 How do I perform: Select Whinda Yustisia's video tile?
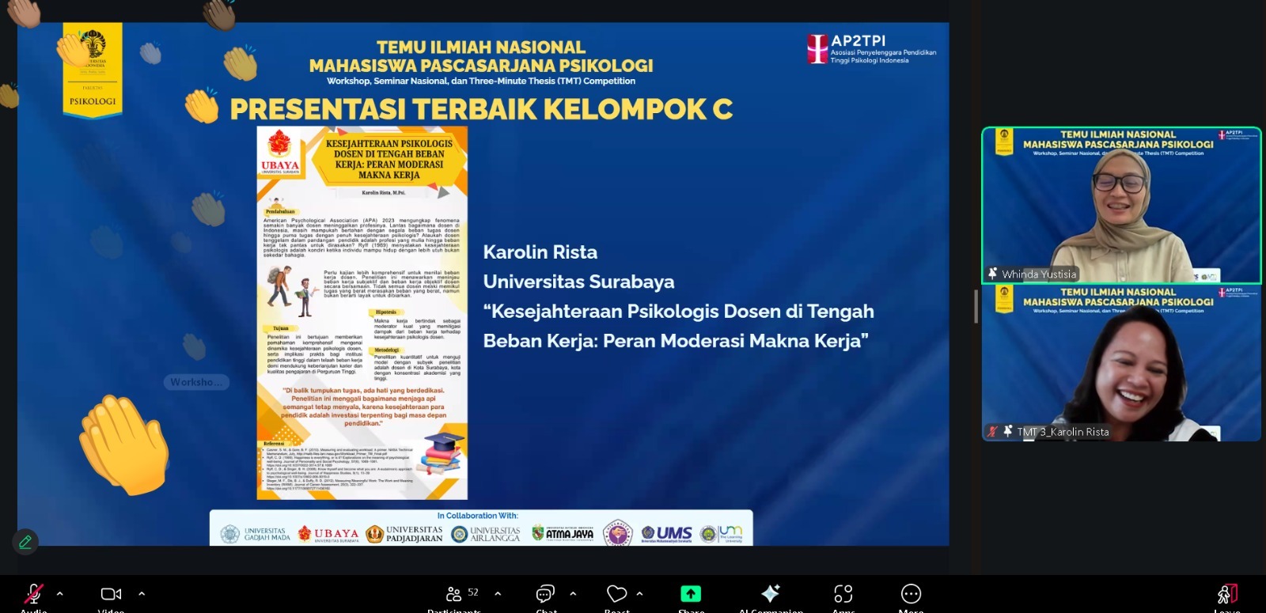pyautogui.click(x=1121, y=204)
